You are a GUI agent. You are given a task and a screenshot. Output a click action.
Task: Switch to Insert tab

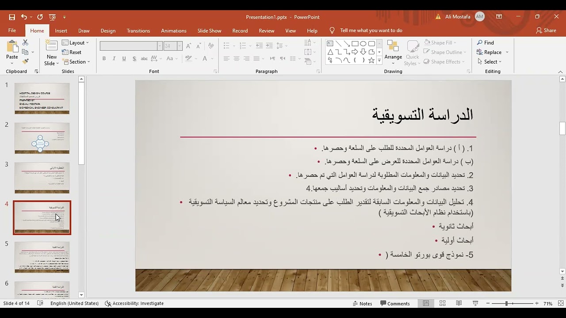pyautogui.click(x=61, y=30)
